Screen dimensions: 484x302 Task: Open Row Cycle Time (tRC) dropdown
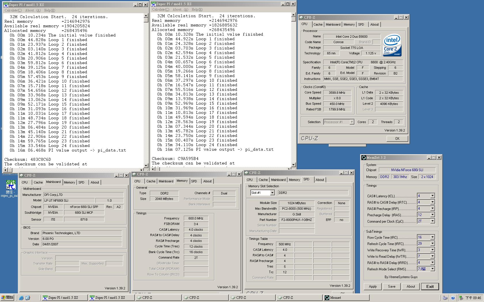(432, 237)
